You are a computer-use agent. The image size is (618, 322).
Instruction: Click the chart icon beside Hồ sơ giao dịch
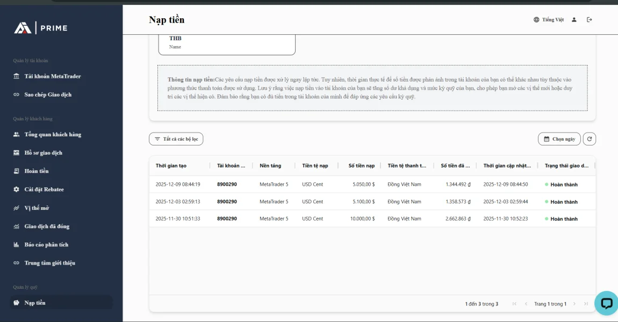click(x=16, y=153)
